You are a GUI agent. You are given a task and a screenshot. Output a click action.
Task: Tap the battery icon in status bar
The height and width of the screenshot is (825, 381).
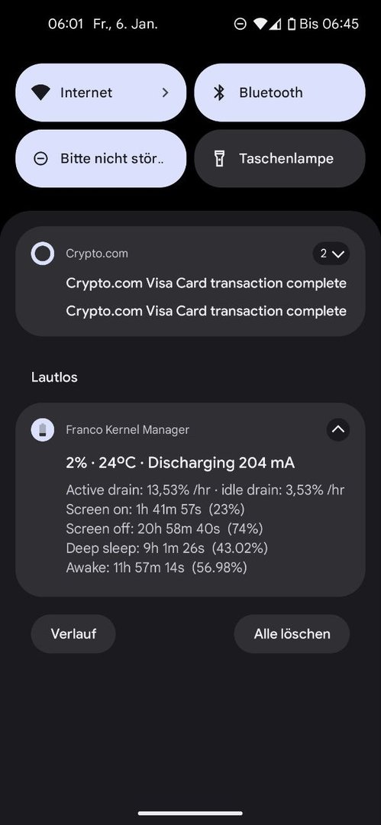292,24
